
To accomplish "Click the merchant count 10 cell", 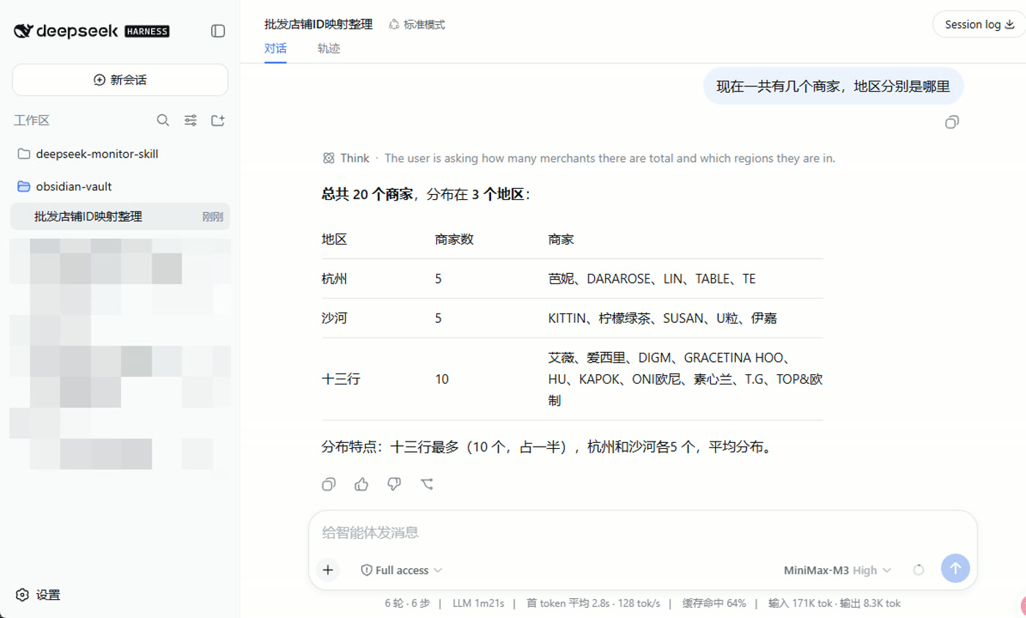I will point(442,379).
